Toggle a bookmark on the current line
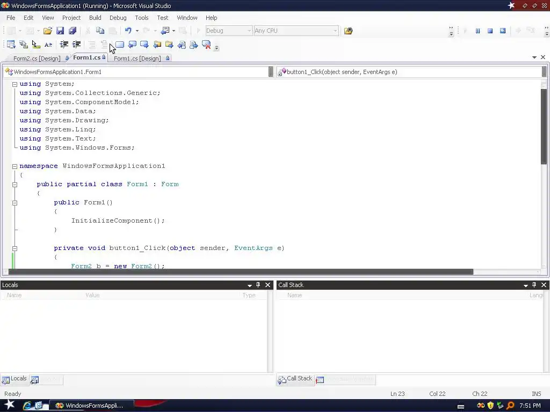The height and width of the screenshot is (412, 550). [x=120, y=45]
